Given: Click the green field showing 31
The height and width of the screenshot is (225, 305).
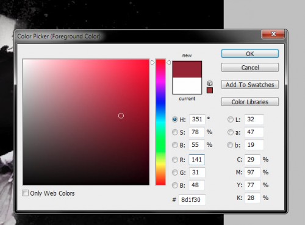Looking at the screenshot, I should coord(197,173).
